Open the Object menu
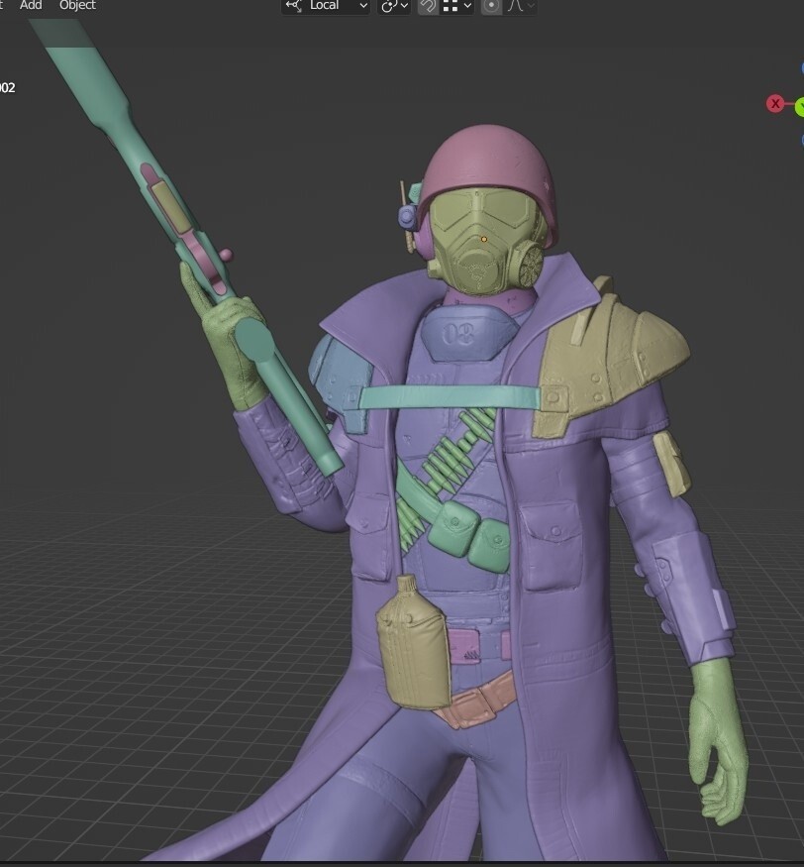The height and width of the screenshot is (867, 804). point(77,5)
